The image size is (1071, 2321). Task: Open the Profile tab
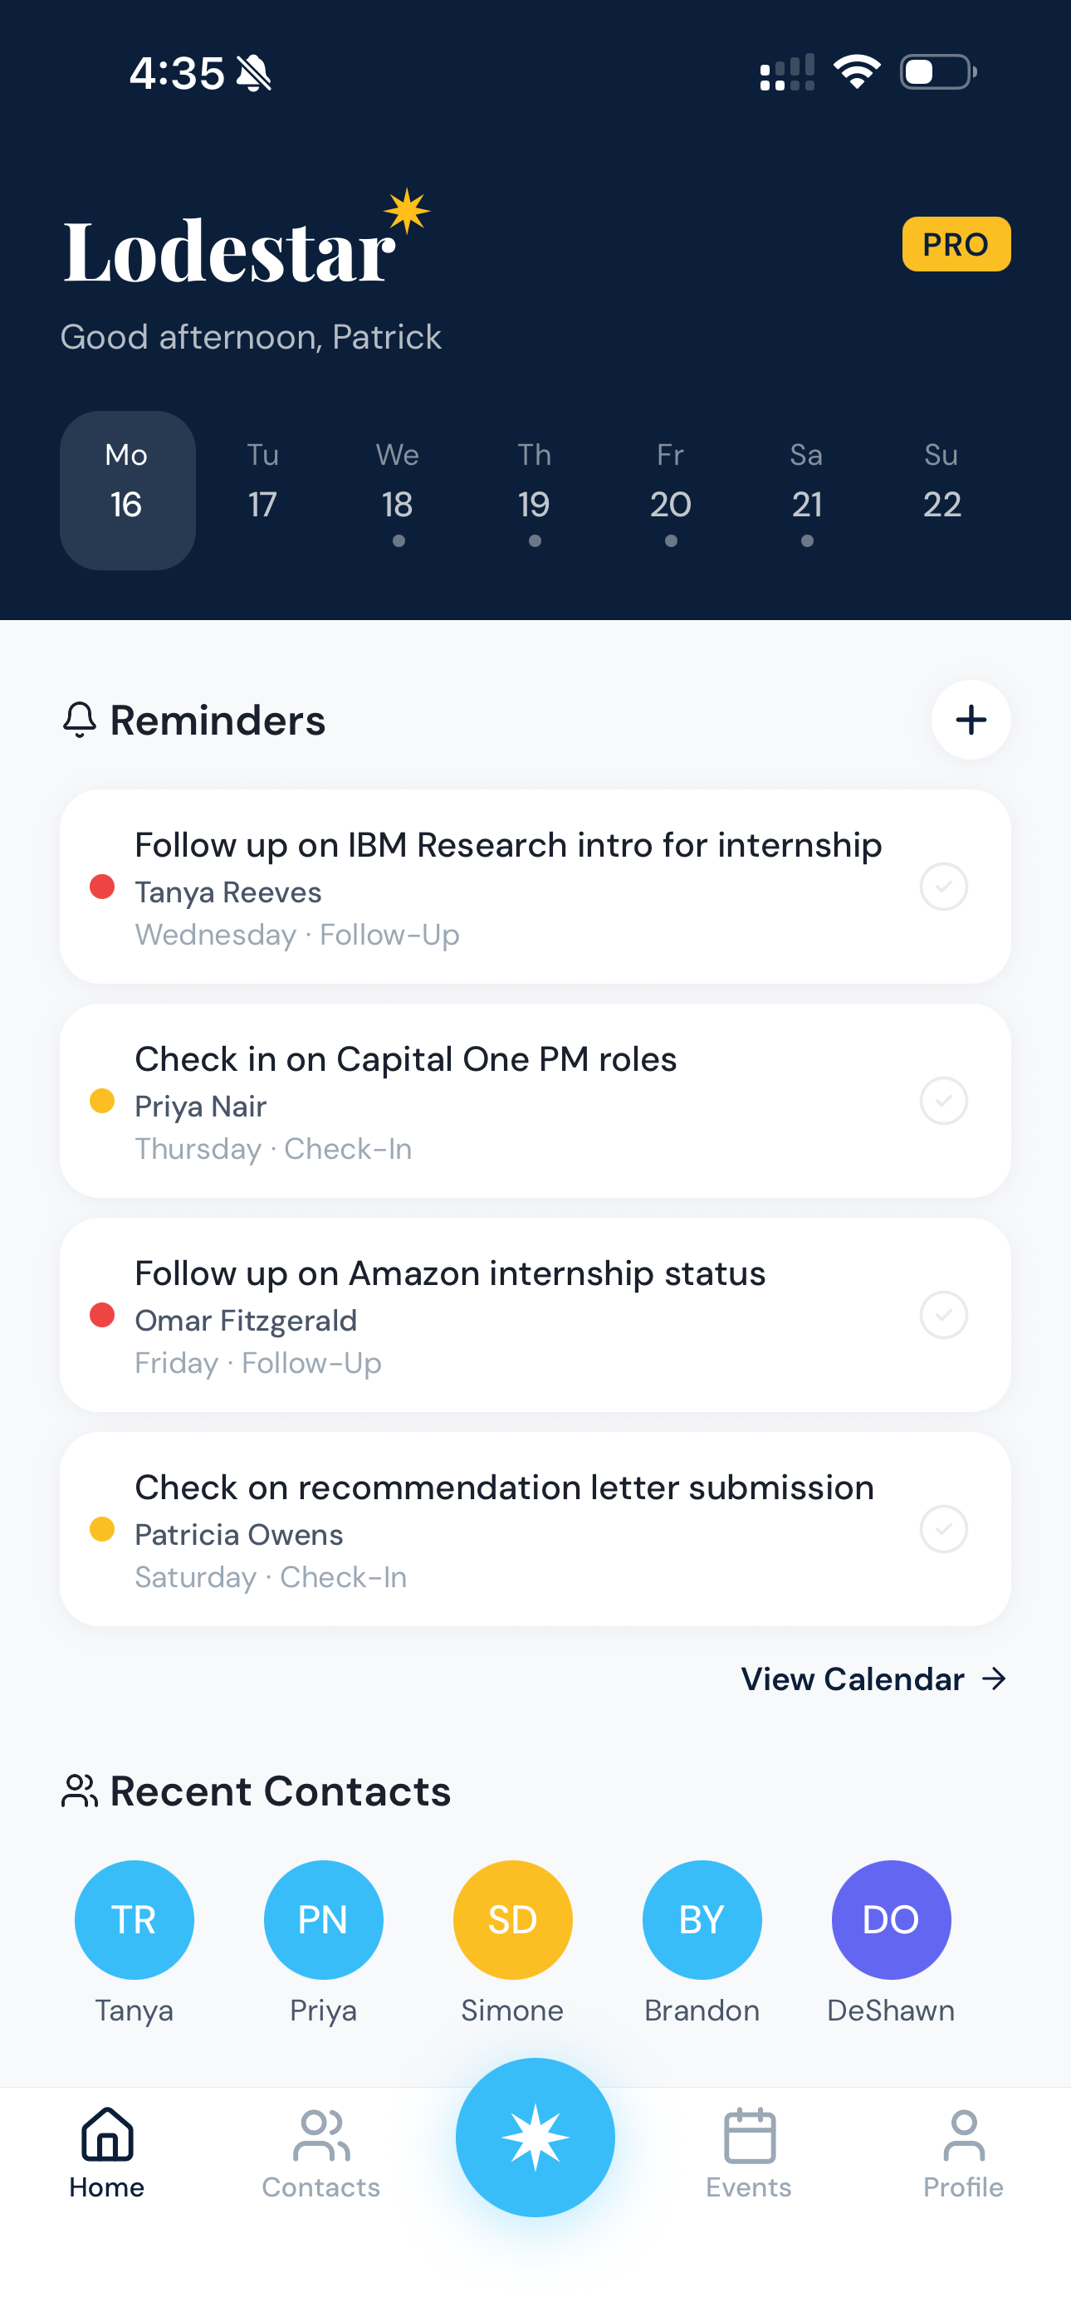(x=963, y=2152)
